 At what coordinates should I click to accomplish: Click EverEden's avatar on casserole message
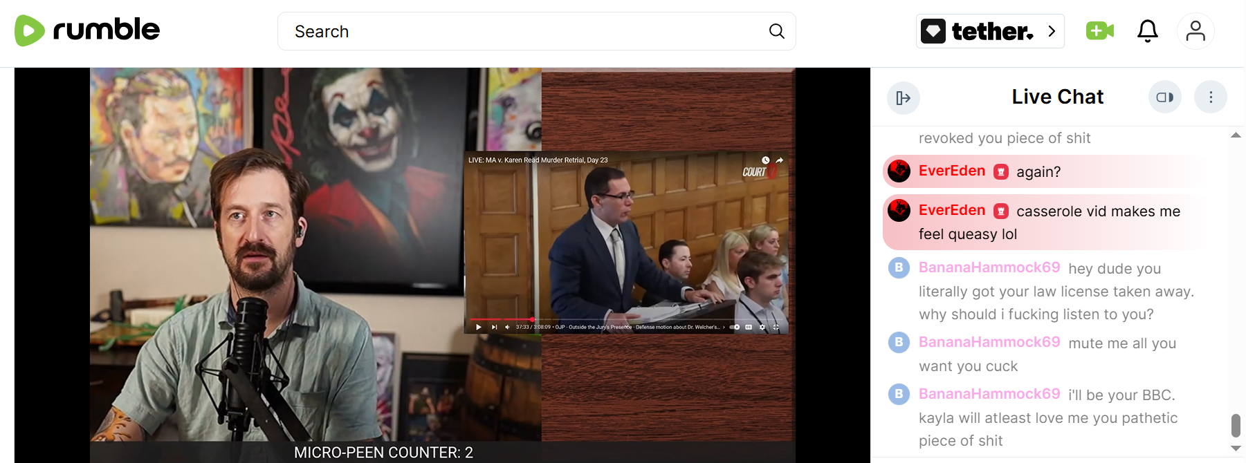[899, 210]
